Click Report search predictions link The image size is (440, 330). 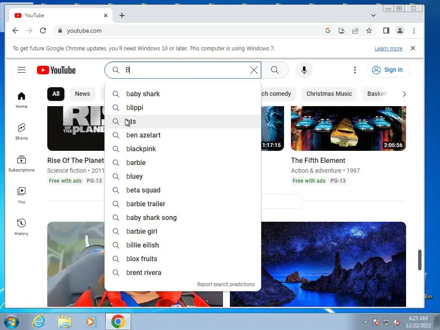pyautogui.click(x=226, y=284)
